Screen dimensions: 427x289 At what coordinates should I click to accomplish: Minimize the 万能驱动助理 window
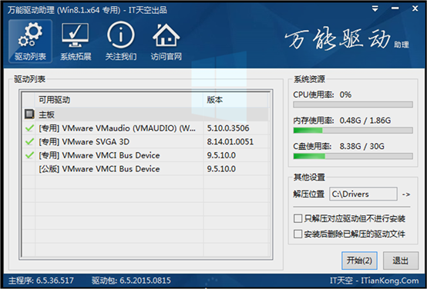tap(395, 8)
